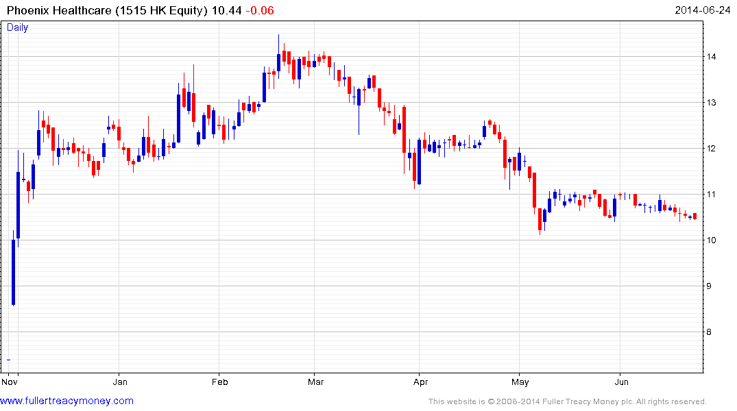Click the 'Mar' x-axis label
This screenshot has width=737, height=411.
pyautogui.click(x=315, y=382)
